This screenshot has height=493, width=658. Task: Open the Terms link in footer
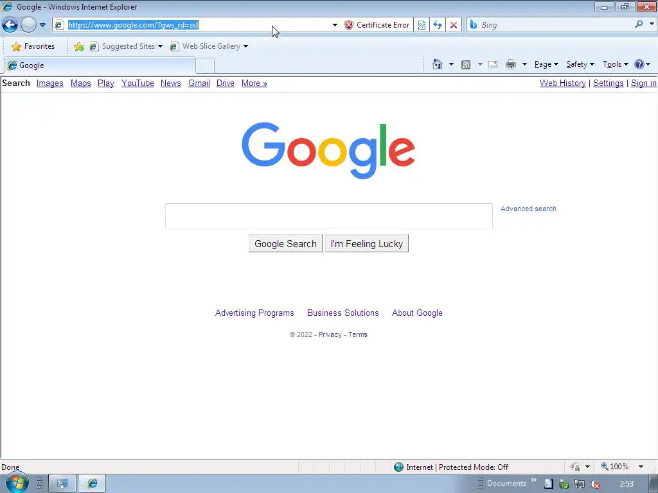[357, 334]
